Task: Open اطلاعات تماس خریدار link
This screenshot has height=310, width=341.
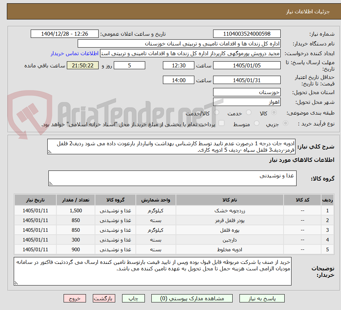Action: pos(74,53)
